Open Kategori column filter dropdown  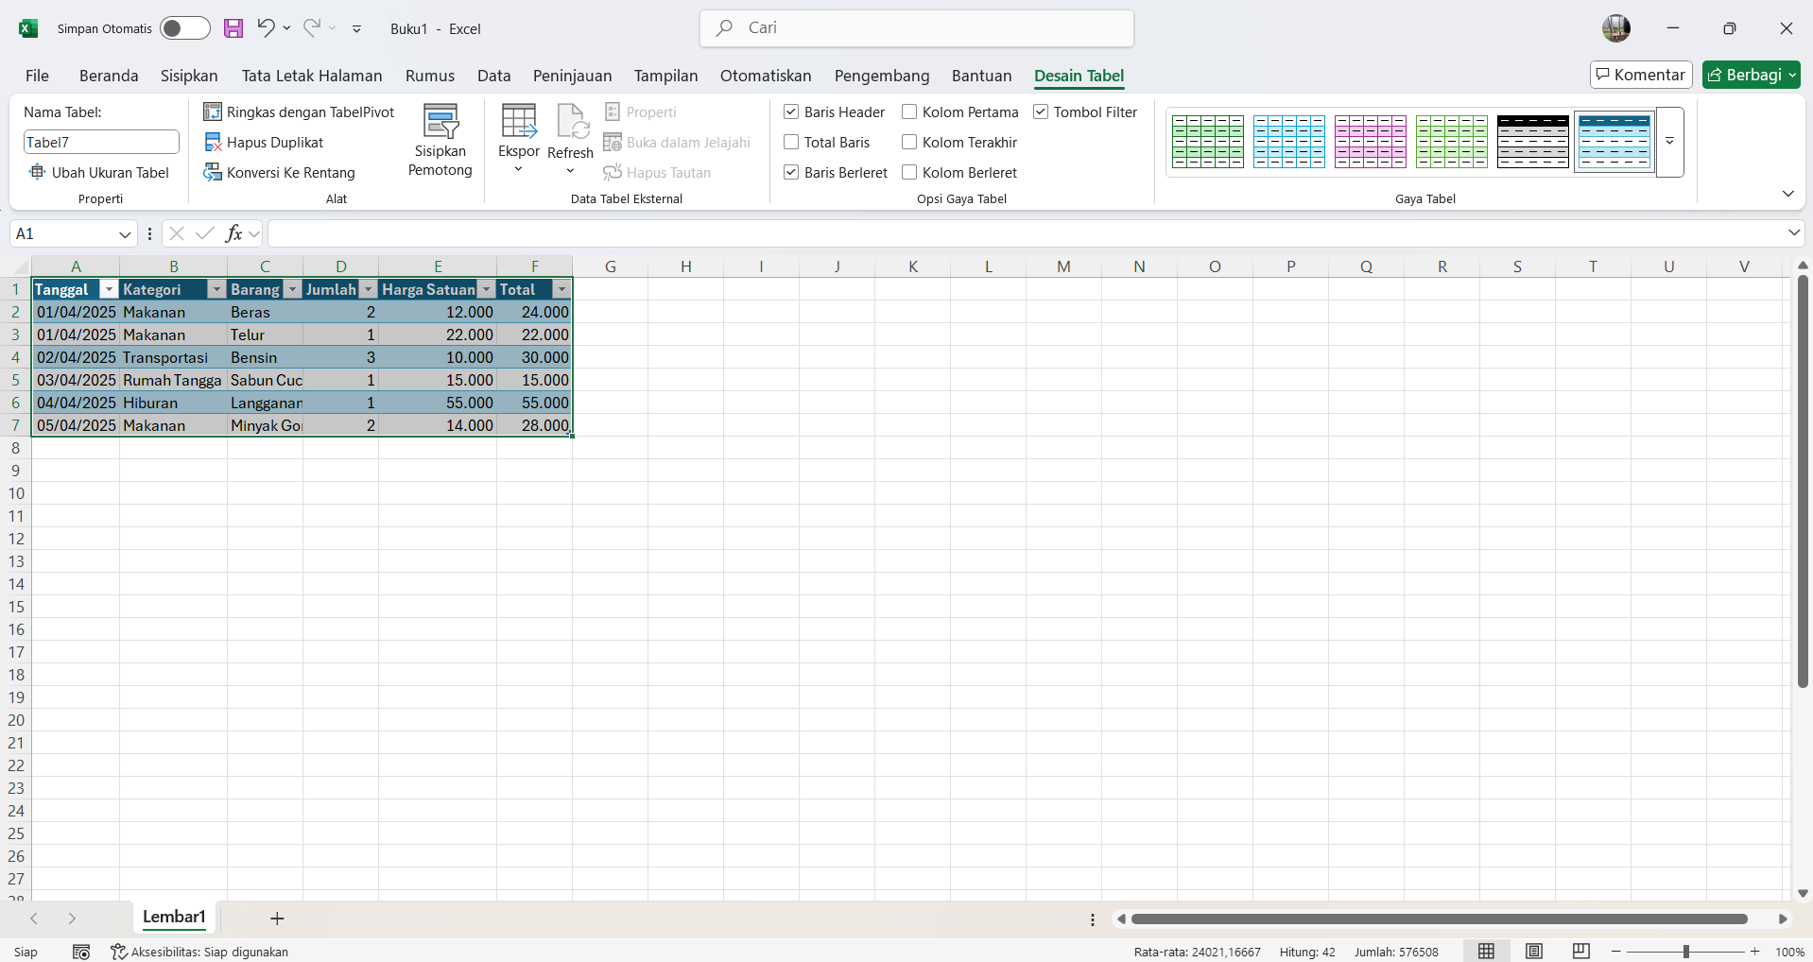pos(216,289)
